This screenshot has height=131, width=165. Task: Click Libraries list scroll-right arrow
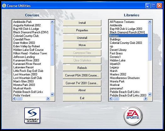(146, 99)
